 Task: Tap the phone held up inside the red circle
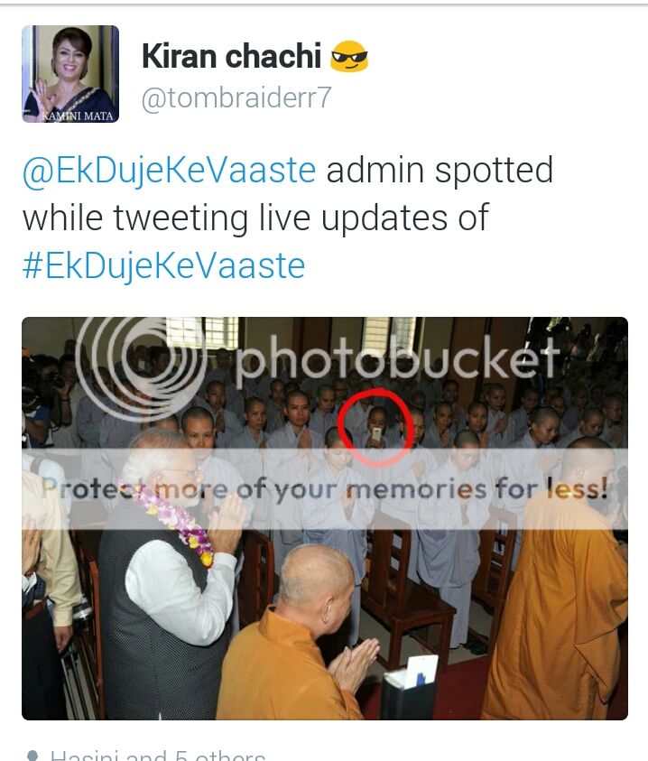tap(376, 433)
